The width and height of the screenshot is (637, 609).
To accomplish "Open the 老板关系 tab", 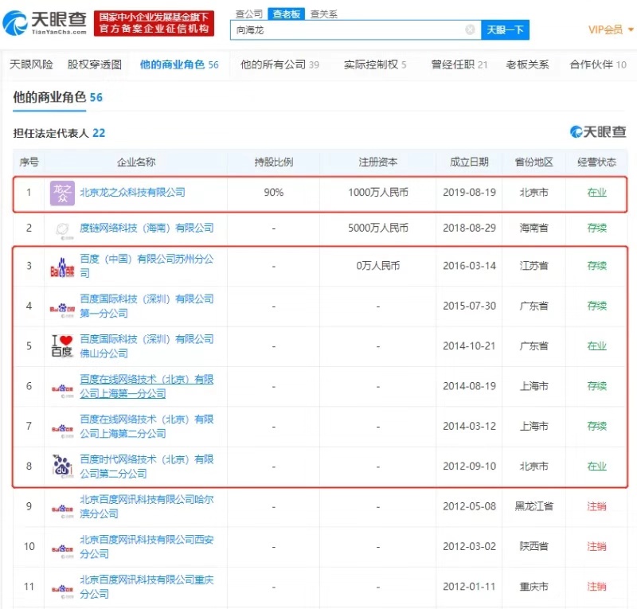I will tap(527, 64).
